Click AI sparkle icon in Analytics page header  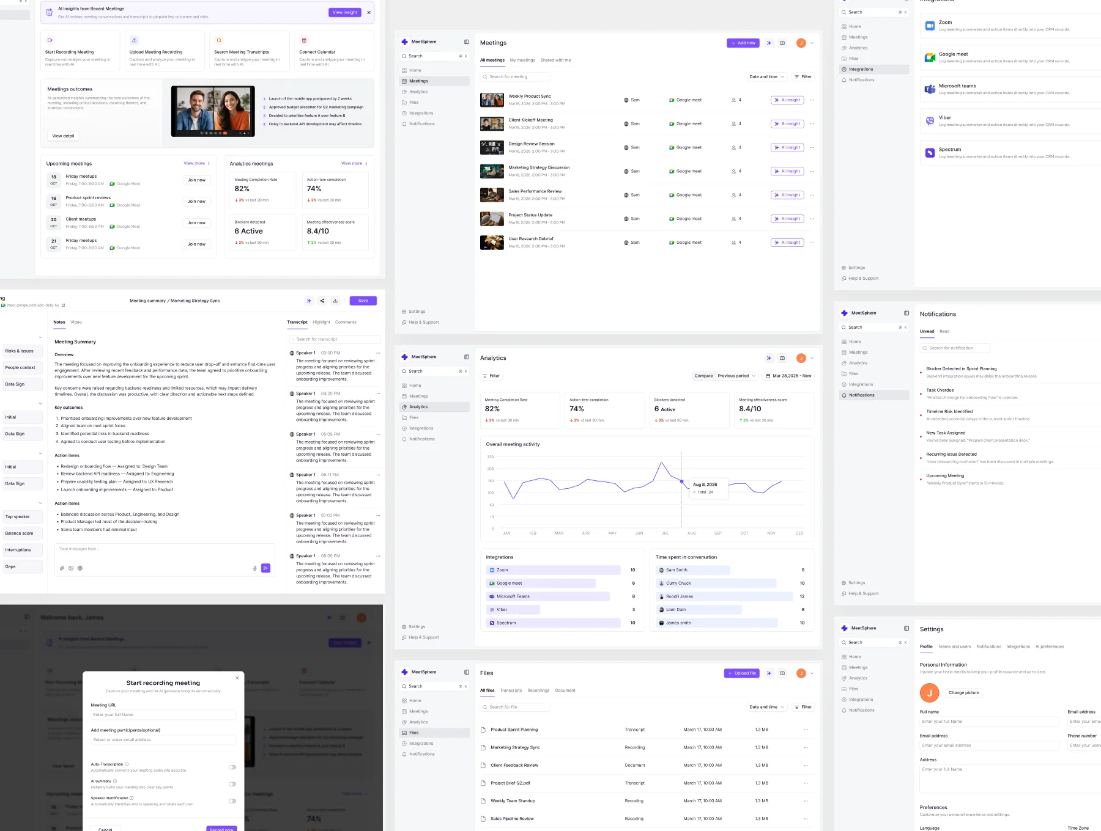pos(769,358)
